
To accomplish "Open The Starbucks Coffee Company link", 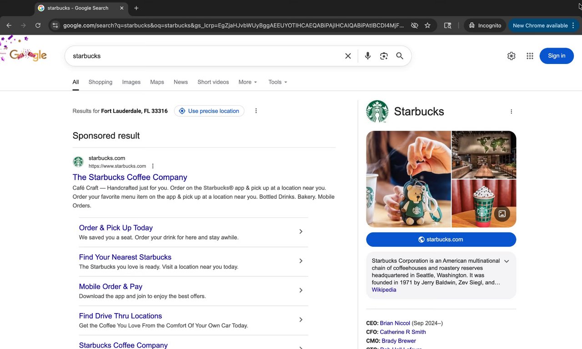I will click(x=130, y=177).
